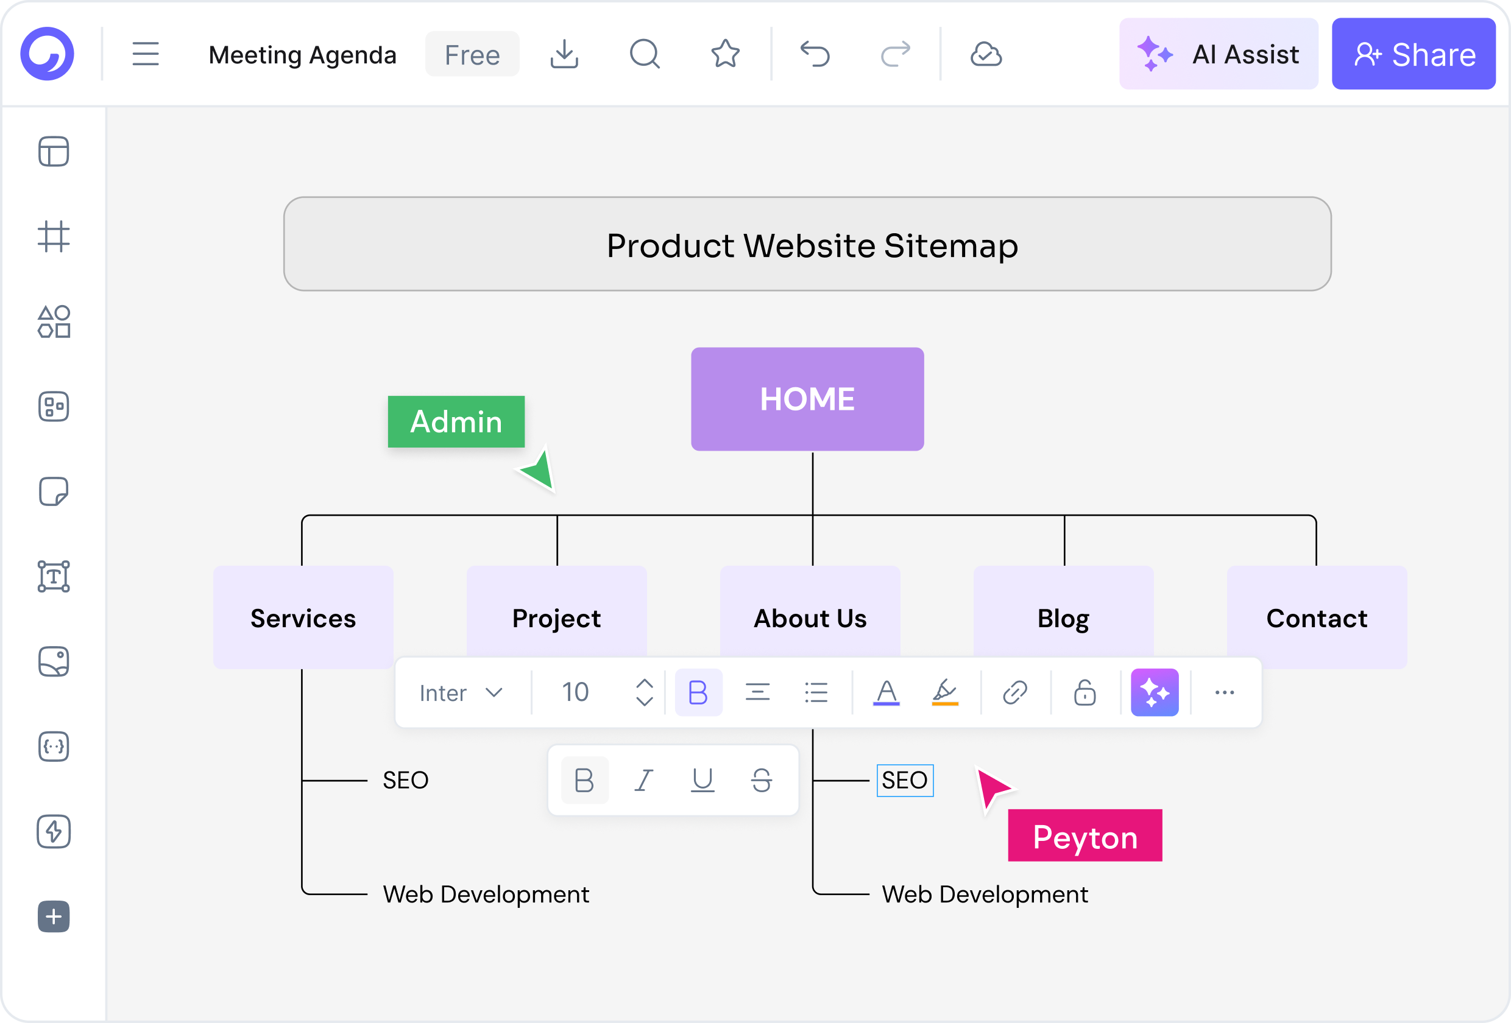Click the font size field showing 10
The image size is (1511, 1023).
pos(575,693)
